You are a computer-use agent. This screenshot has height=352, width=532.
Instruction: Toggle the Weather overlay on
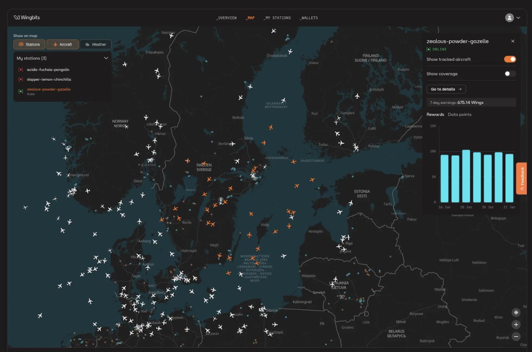95,44
